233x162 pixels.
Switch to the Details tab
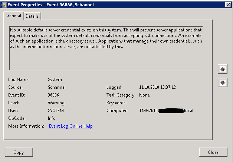[32, 16]
